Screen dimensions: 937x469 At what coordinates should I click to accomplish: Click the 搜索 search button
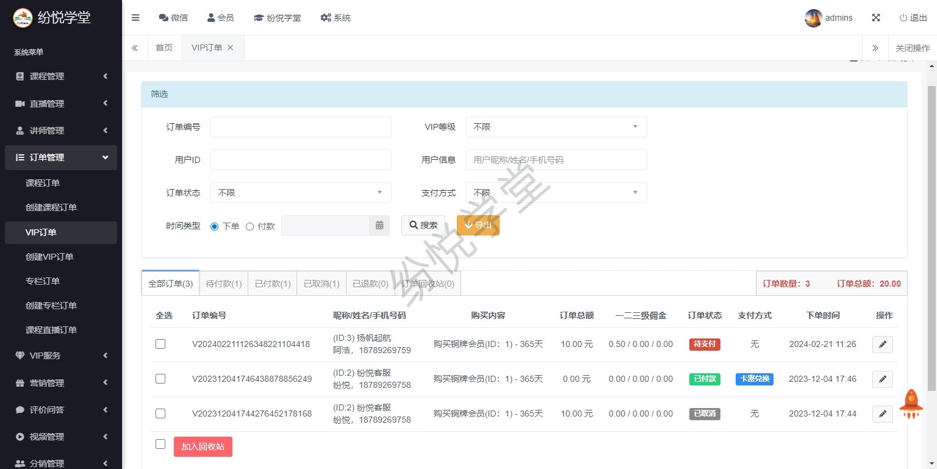(x=423, y=225)
